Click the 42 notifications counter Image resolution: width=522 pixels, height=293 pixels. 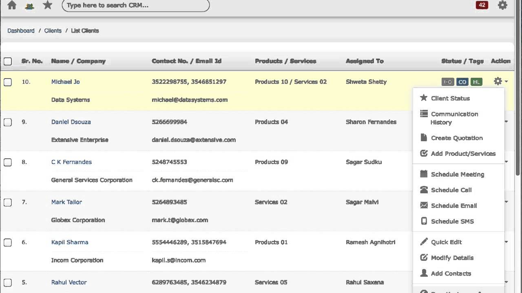click(482, 5)
